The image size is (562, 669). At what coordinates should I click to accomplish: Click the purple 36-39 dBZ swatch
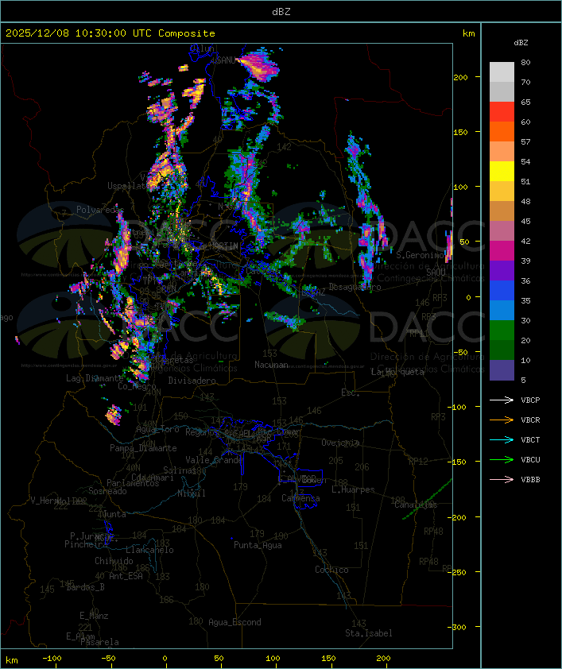[502, 270]
